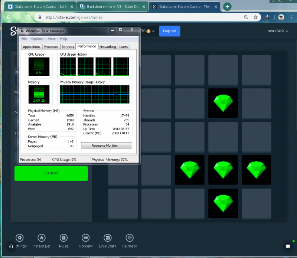Select the Performance tab
This screenshot has height=258, width=297.
click(x=87, y=46)
